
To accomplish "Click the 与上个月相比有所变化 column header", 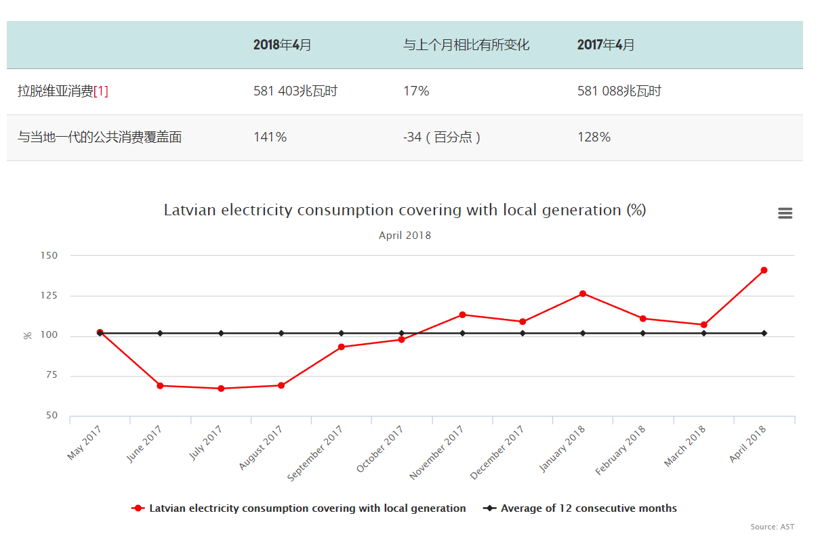I will [x=466, y=45].
